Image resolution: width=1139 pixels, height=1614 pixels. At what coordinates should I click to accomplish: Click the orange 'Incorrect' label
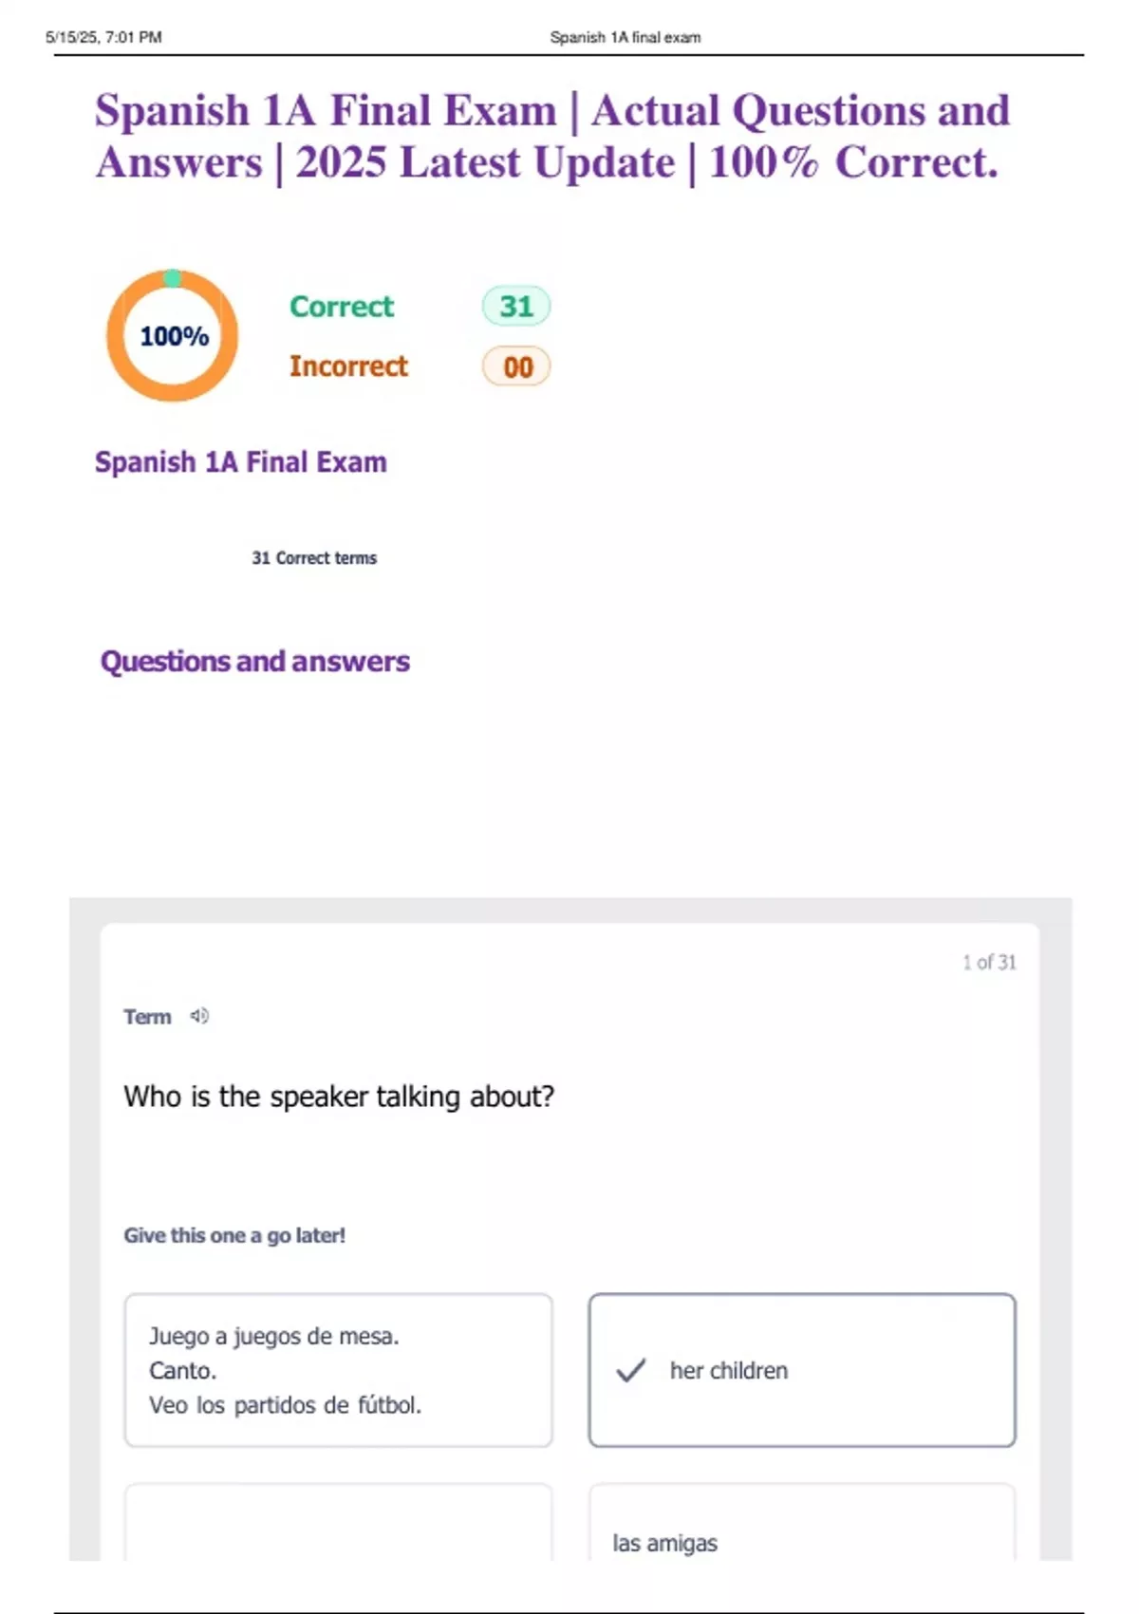click(x=348, y=366)
